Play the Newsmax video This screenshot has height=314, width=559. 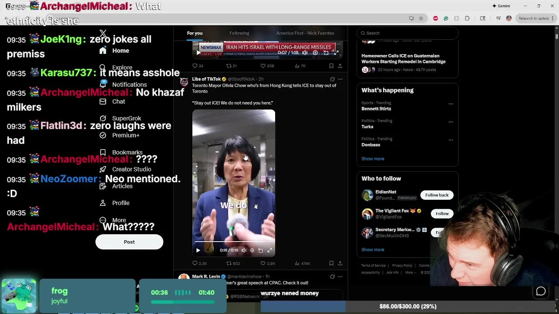198,53
